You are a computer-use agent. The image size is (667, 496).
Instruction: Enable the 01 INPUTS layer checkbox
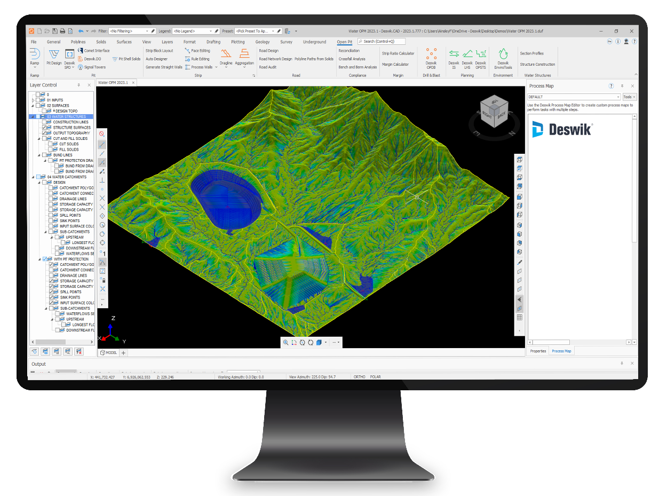click(x=38, y=100)
